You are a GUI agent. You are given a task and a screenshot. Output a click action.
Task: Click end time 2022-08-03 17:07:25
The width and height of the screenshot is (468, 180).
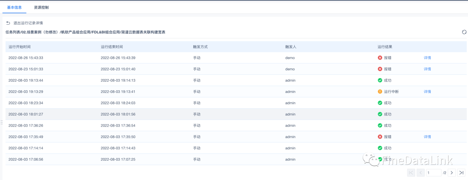[x=118, y=159]
